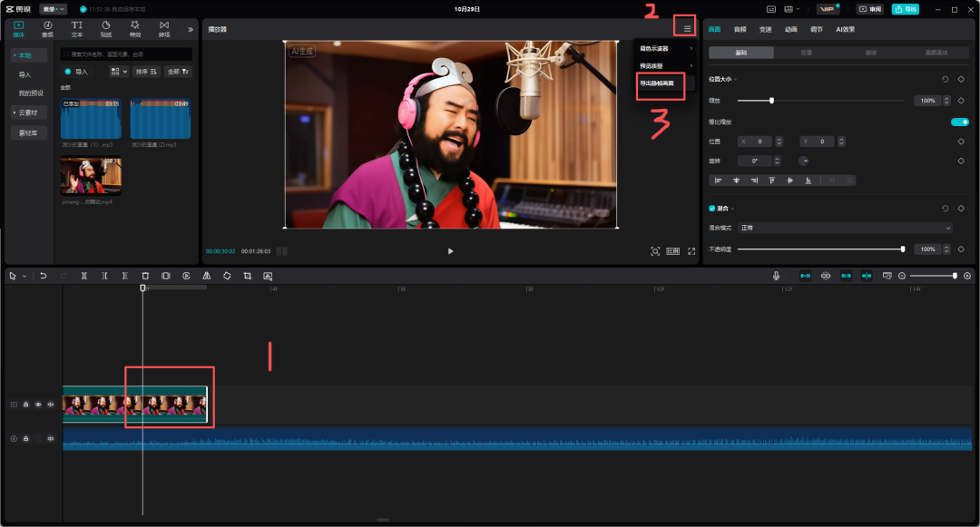The height and width of the screenshot is (527, 980).
Task: Uncheck the 混合 blend checkbox
Action: click(712, 208)
